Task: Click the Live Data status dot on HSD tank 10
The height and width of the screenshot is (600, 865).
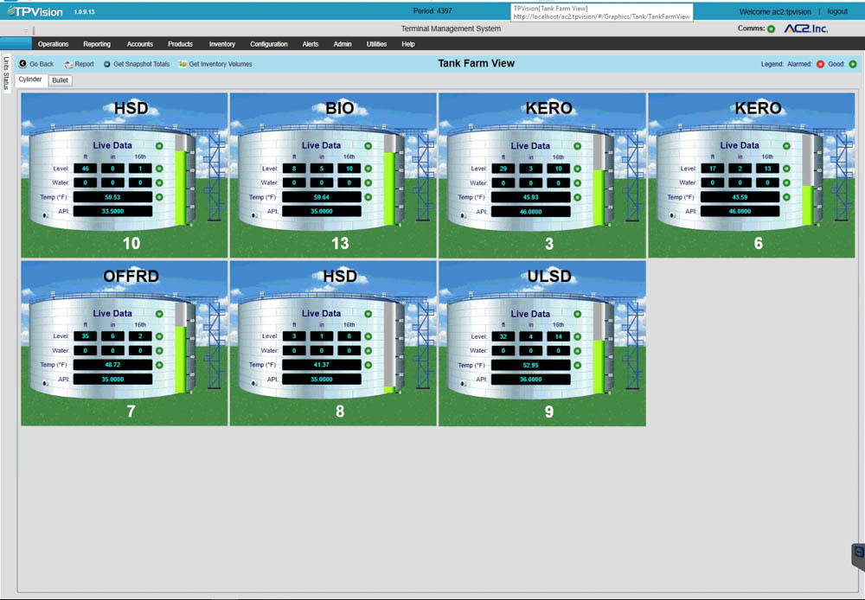Action: pos(158,146)
